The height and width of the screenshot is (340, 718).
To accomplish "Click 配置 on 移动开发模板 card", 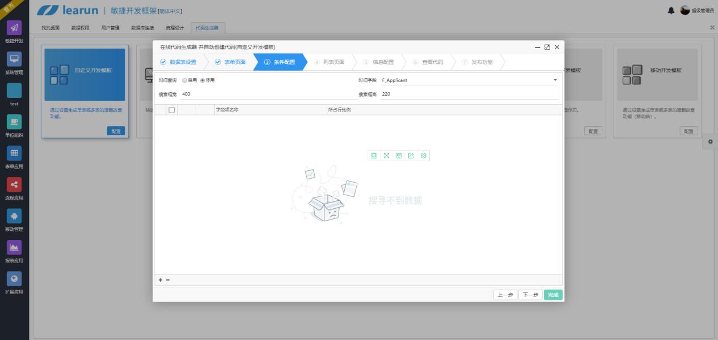I will pyautogui.click(x=689, y=131).
